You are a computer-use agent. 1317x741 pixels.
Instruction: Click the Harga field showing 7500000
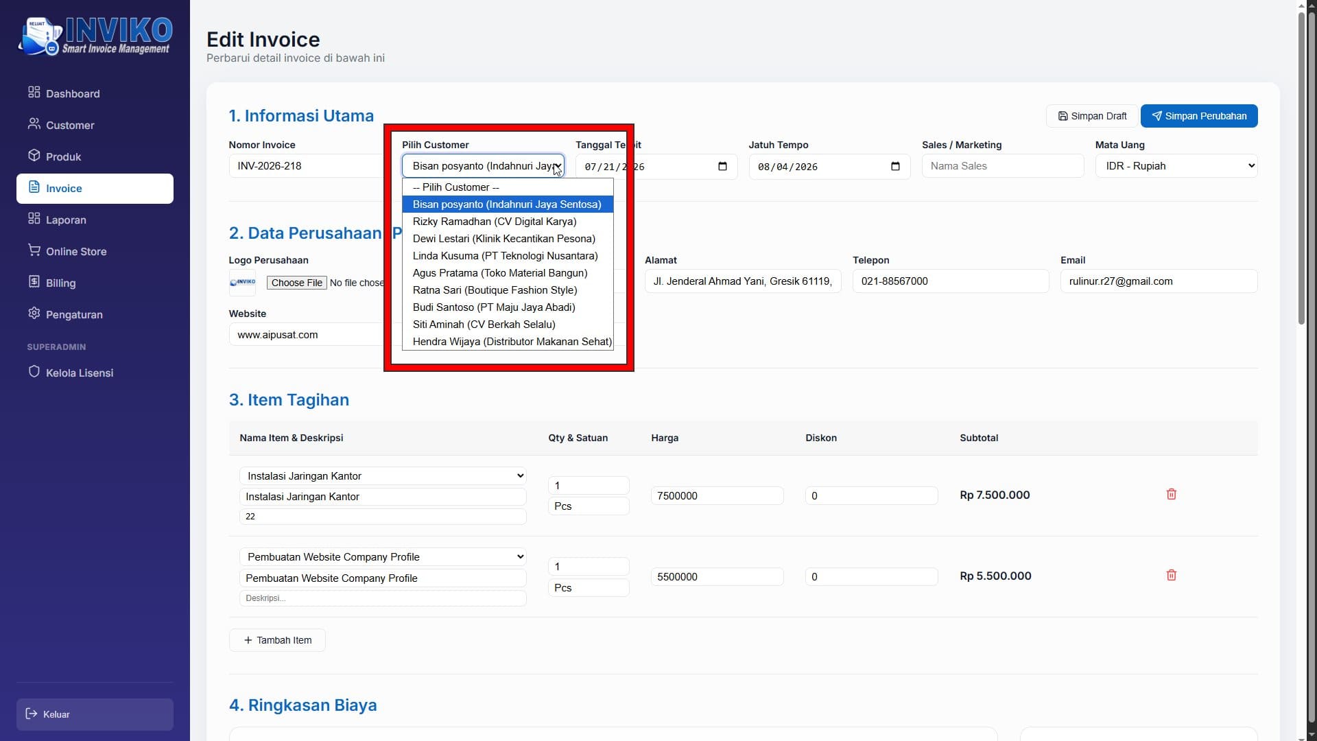click(717, 495)
